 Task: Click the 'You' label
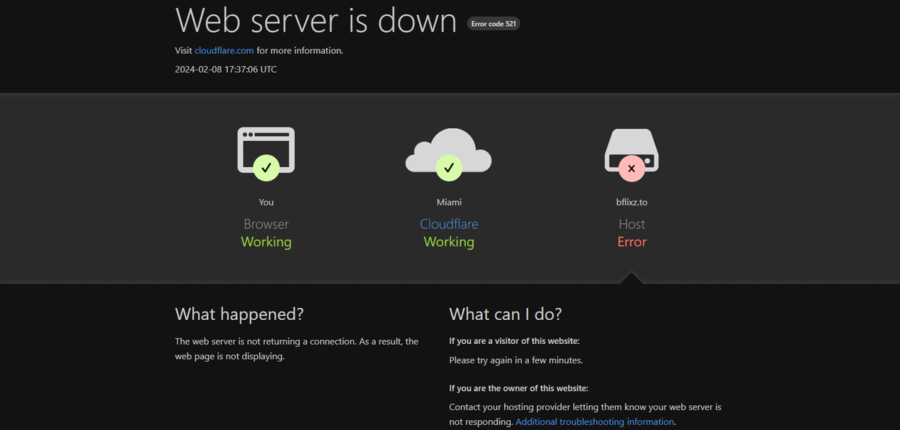pos(266,202)
